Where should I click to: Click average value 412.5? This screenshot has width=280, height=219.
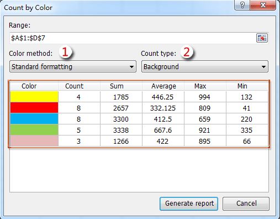click(x=163, y=119)
